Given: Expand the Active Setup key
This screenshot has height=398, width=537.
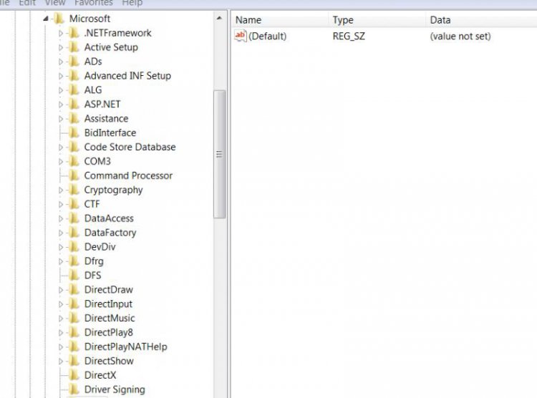Looking at the screenshot, I should [61, 47].
